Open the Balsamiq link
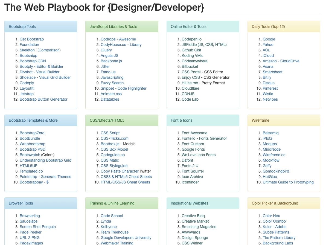 (270, 133)
